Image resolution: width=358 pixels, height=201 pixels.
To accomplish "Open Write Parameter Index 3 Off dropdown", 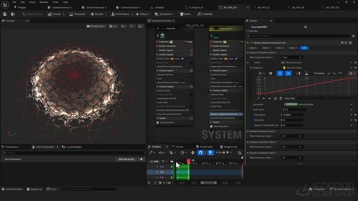I will click(291, 157).
